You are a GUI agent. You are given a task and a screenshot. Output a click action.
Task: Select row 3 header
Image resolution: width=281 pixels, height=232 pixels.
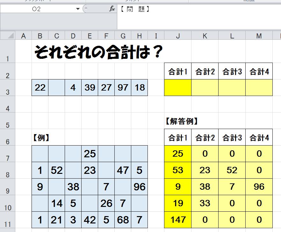[x=8, y=88]
